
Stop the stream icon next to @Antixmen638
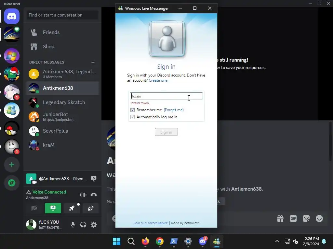coord(94,179)
